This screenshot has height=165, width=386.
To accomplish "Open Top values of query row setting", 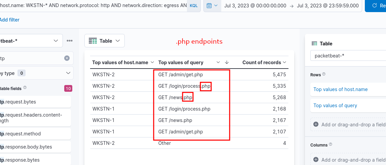I will pyautogui.click(x=335, y=106).
